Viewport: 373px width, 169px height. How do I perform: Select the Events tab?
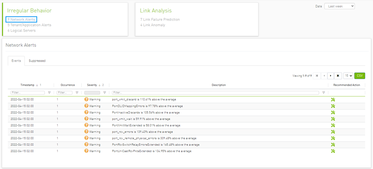[x=16, y=61]
